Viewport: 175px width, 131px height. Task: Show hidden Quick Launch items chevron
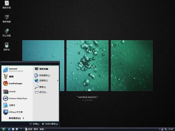click(21, 129)
